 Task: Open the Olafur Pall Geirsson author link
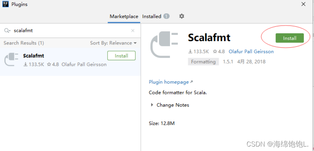click(251, 52)
